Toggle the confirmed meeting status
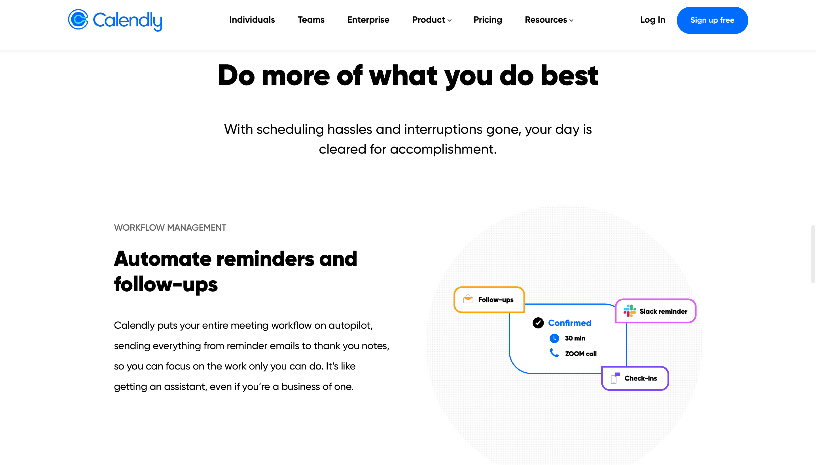816x465 pixels. pyautogui.click(x=538, y=323)
